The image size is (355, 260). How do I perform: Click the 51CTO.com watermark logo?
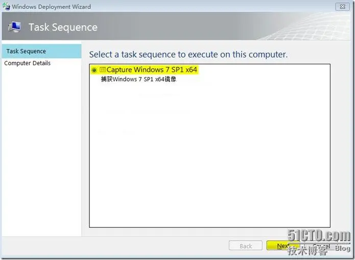(x=319, y=236)
